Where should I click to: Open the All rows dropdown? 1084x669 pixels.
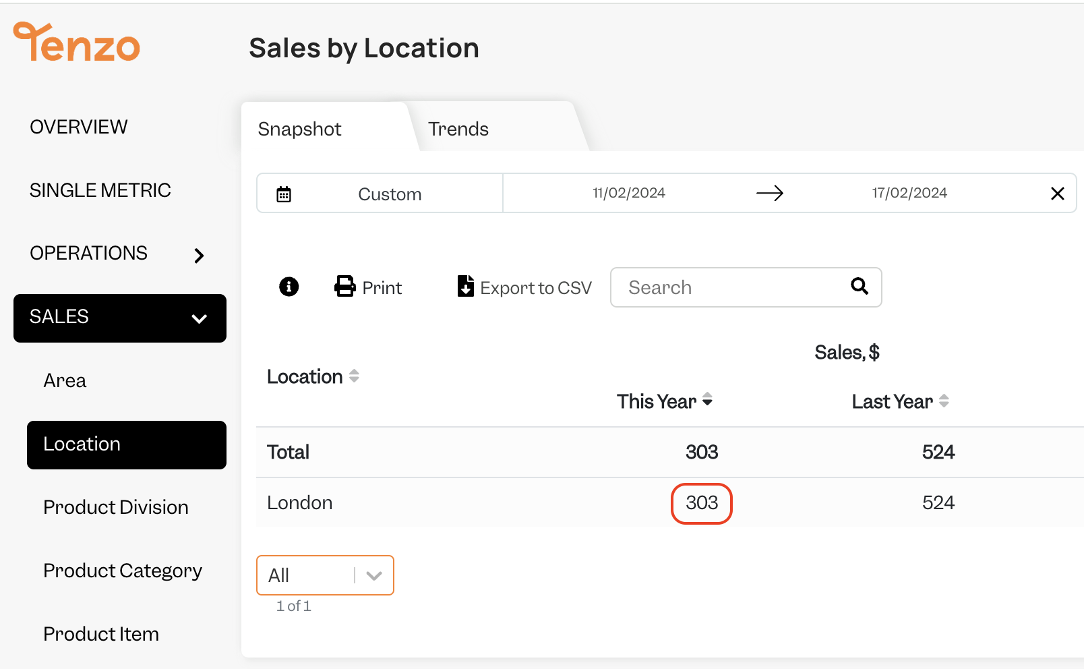click(325, 575)
